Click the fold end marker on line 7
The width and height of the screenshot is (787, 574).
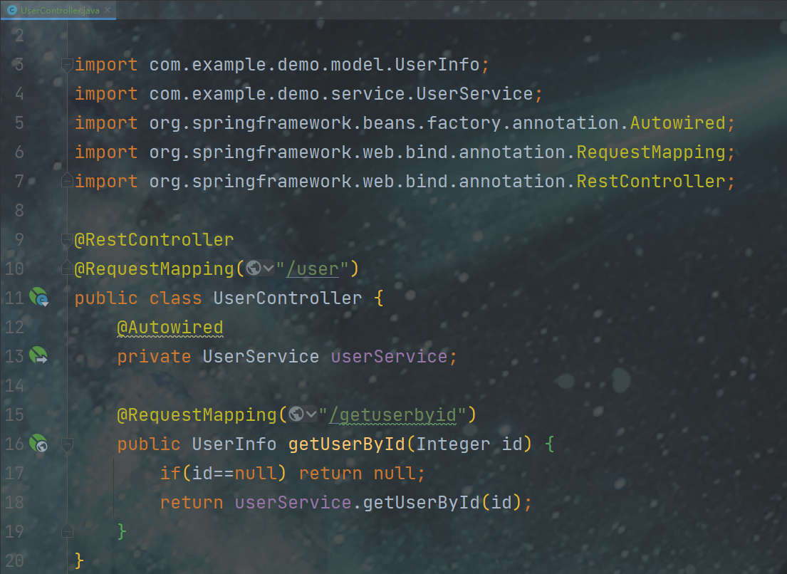(x=67, y=180)
